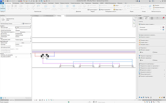The width and height of the screenshot is (166, 103).
Task: Open LINEAR warnings icon with red badge
Action: (163, 18)
